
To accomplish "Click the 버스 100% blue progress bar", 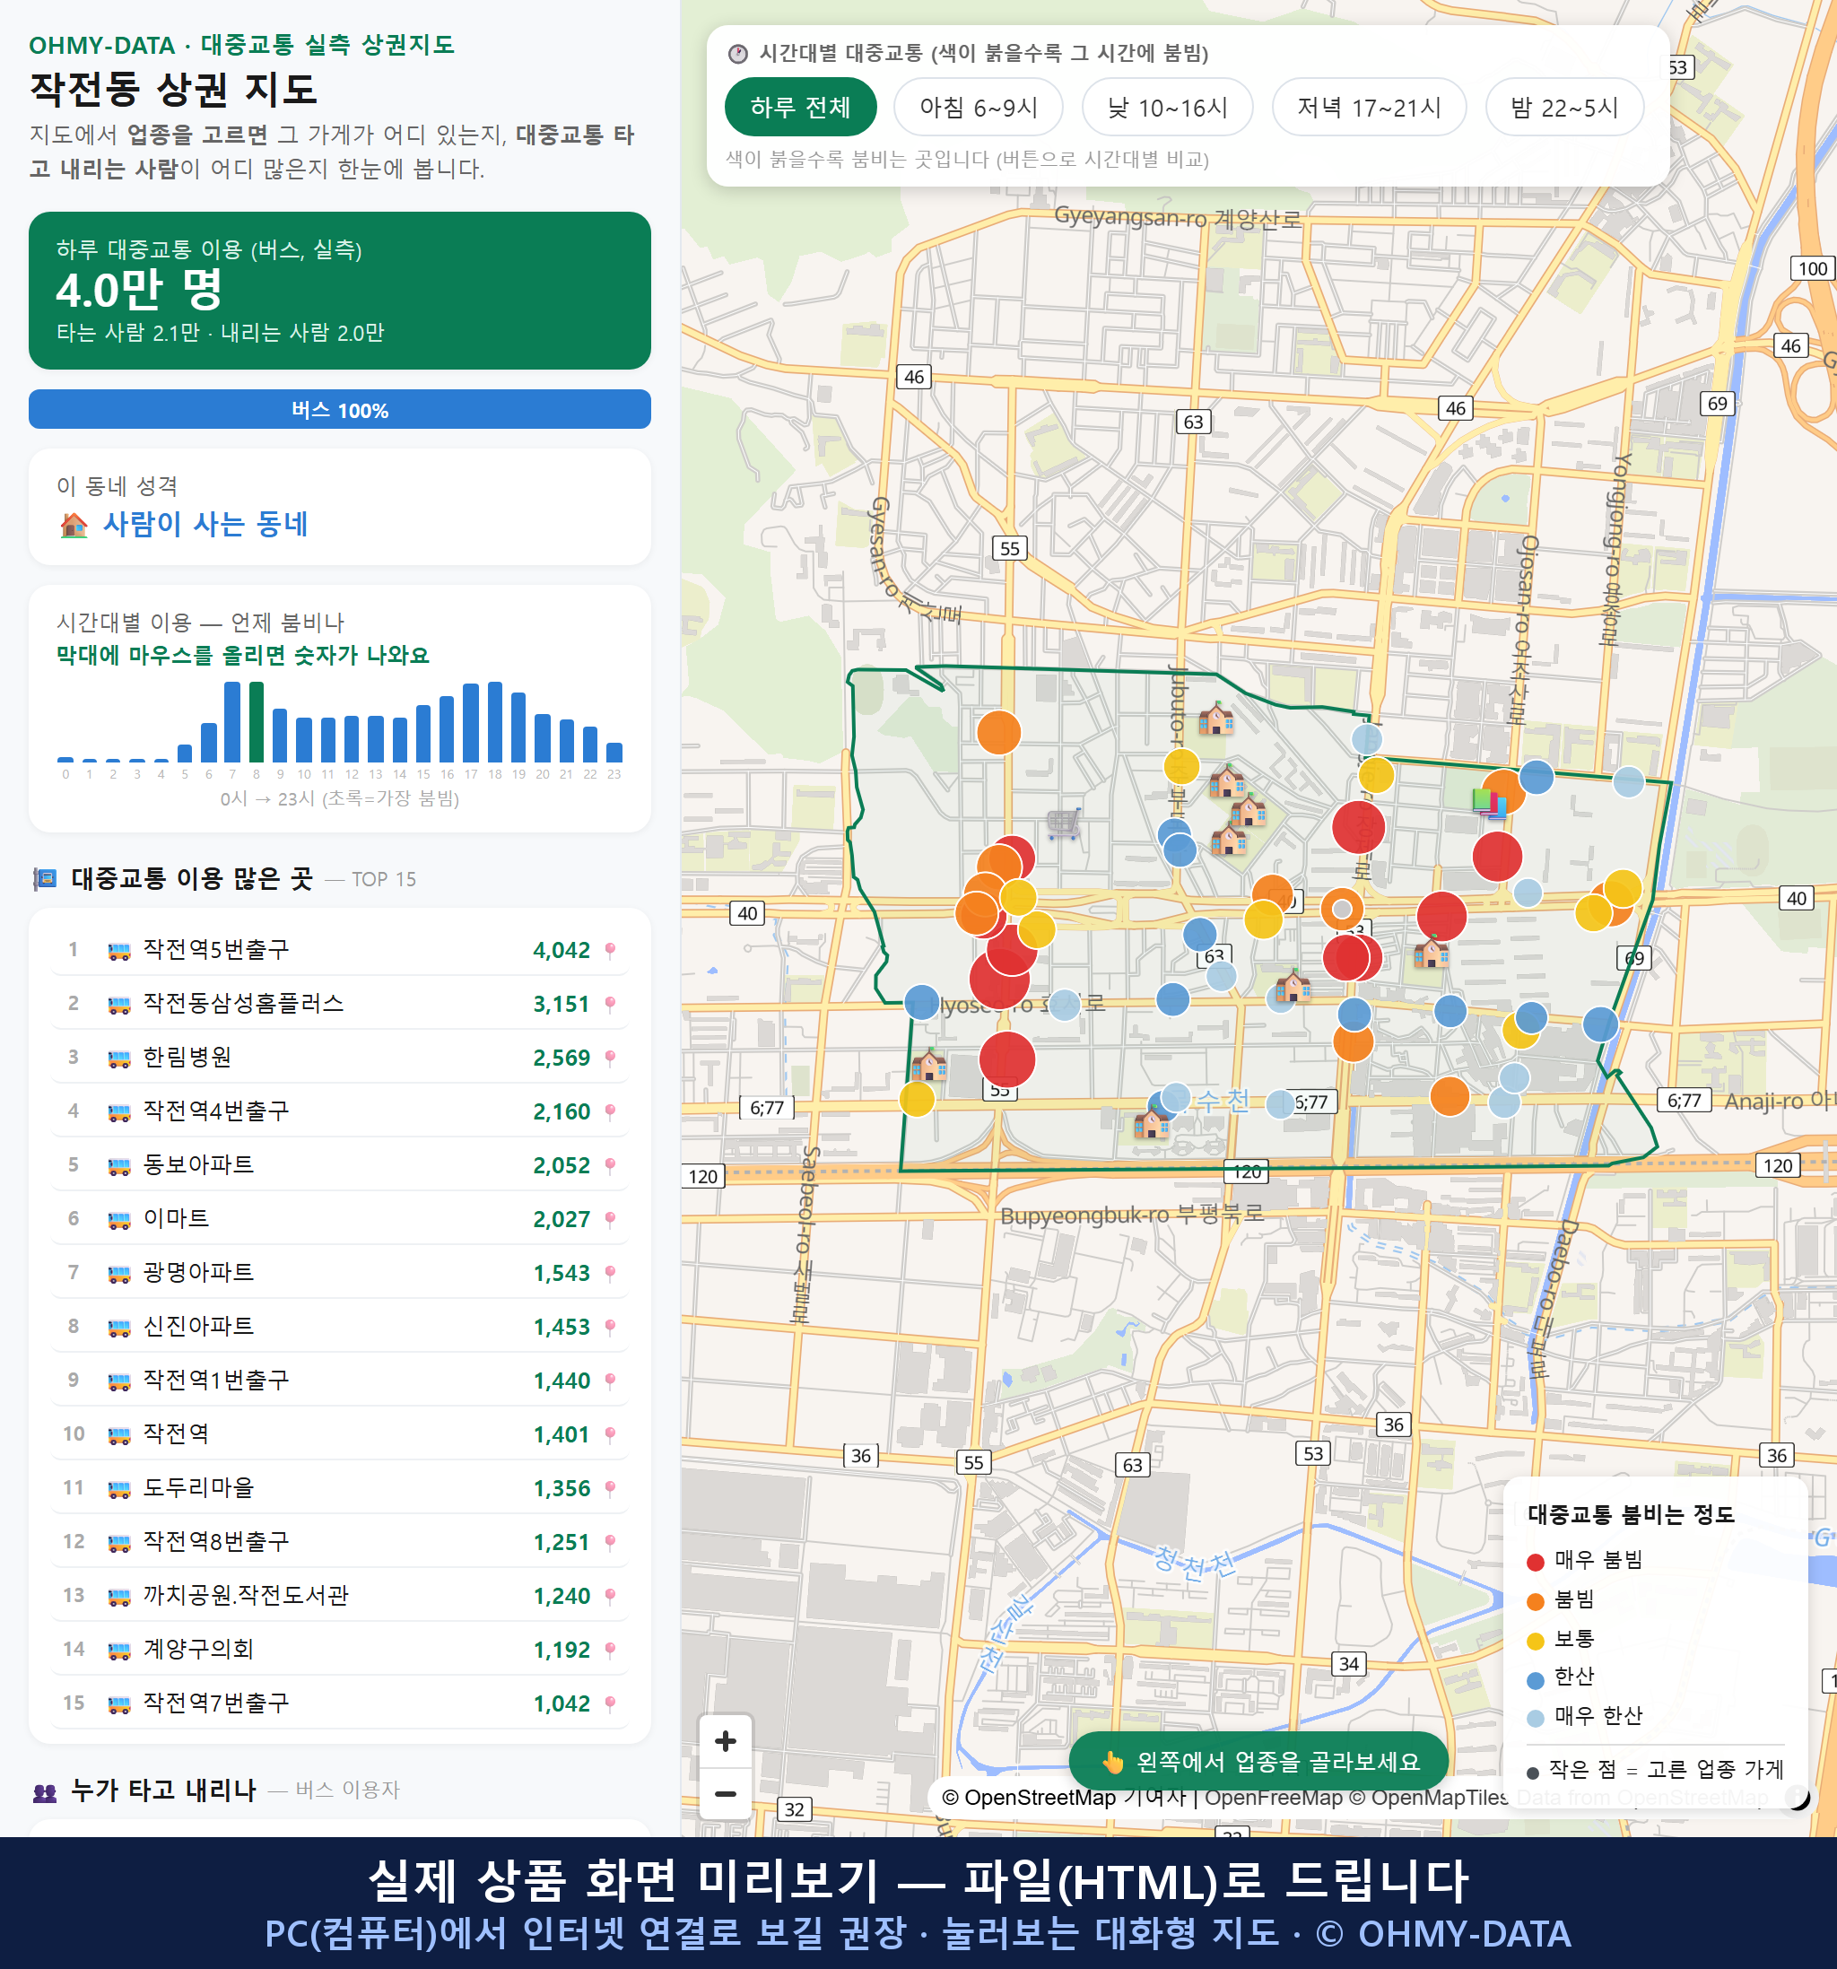I will pyautogui.click(x=339, y=409).
